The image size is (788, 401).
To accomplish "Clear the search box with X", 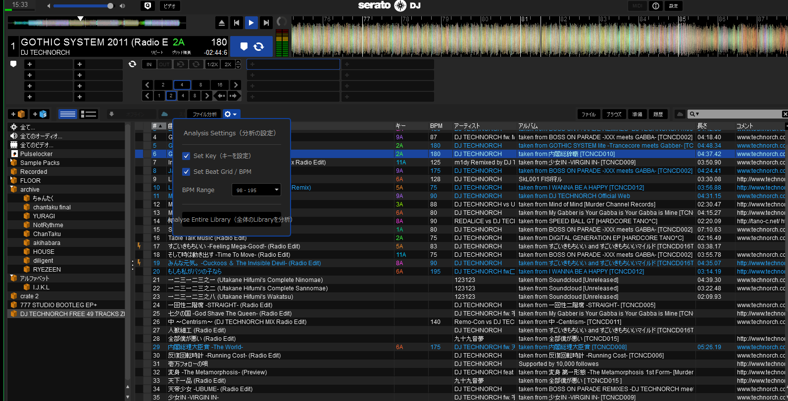I will (x=785, y=114).
